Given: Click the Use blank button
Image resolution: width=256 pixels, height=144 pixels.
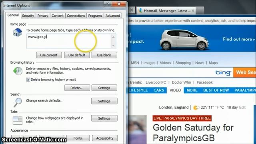Looking at the screenshot, I should [x=104, y=55].
